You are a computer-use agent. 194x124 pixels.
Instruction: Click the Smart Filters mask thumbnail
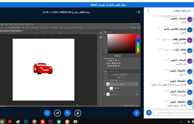coord(111,88)
